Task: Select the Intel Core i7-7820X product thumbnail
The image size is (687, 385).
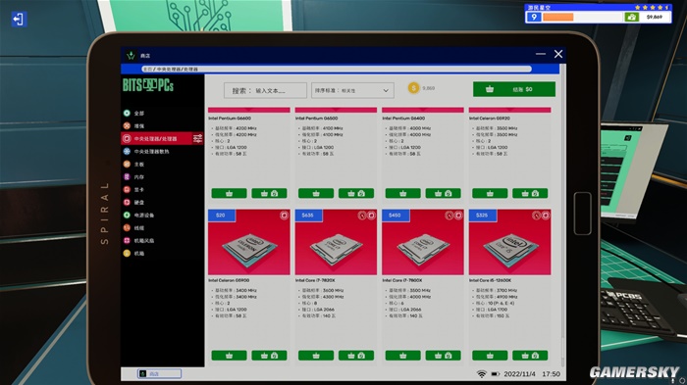Action: point(336,242)
